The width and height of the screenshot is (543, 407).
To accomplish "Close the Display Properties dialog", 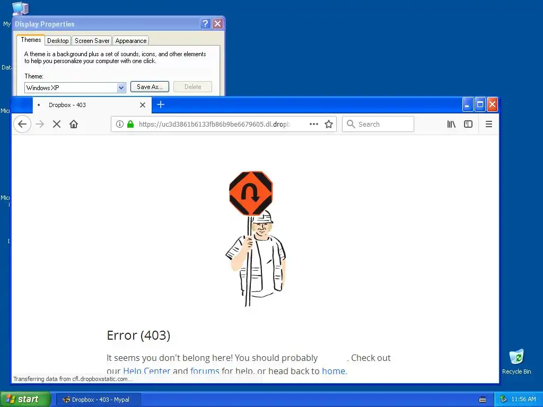I will pyautogui.click(x=217, y=23).
